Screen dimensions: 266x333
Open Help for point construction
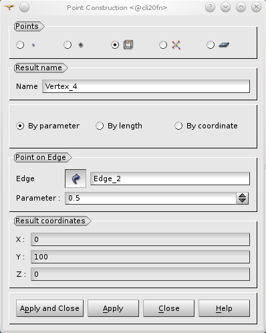pyautogui.click(x=224, y=308)
